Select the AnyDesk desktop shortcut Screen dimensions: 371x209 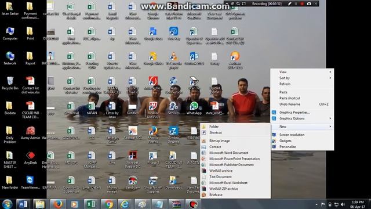point(30,158)
